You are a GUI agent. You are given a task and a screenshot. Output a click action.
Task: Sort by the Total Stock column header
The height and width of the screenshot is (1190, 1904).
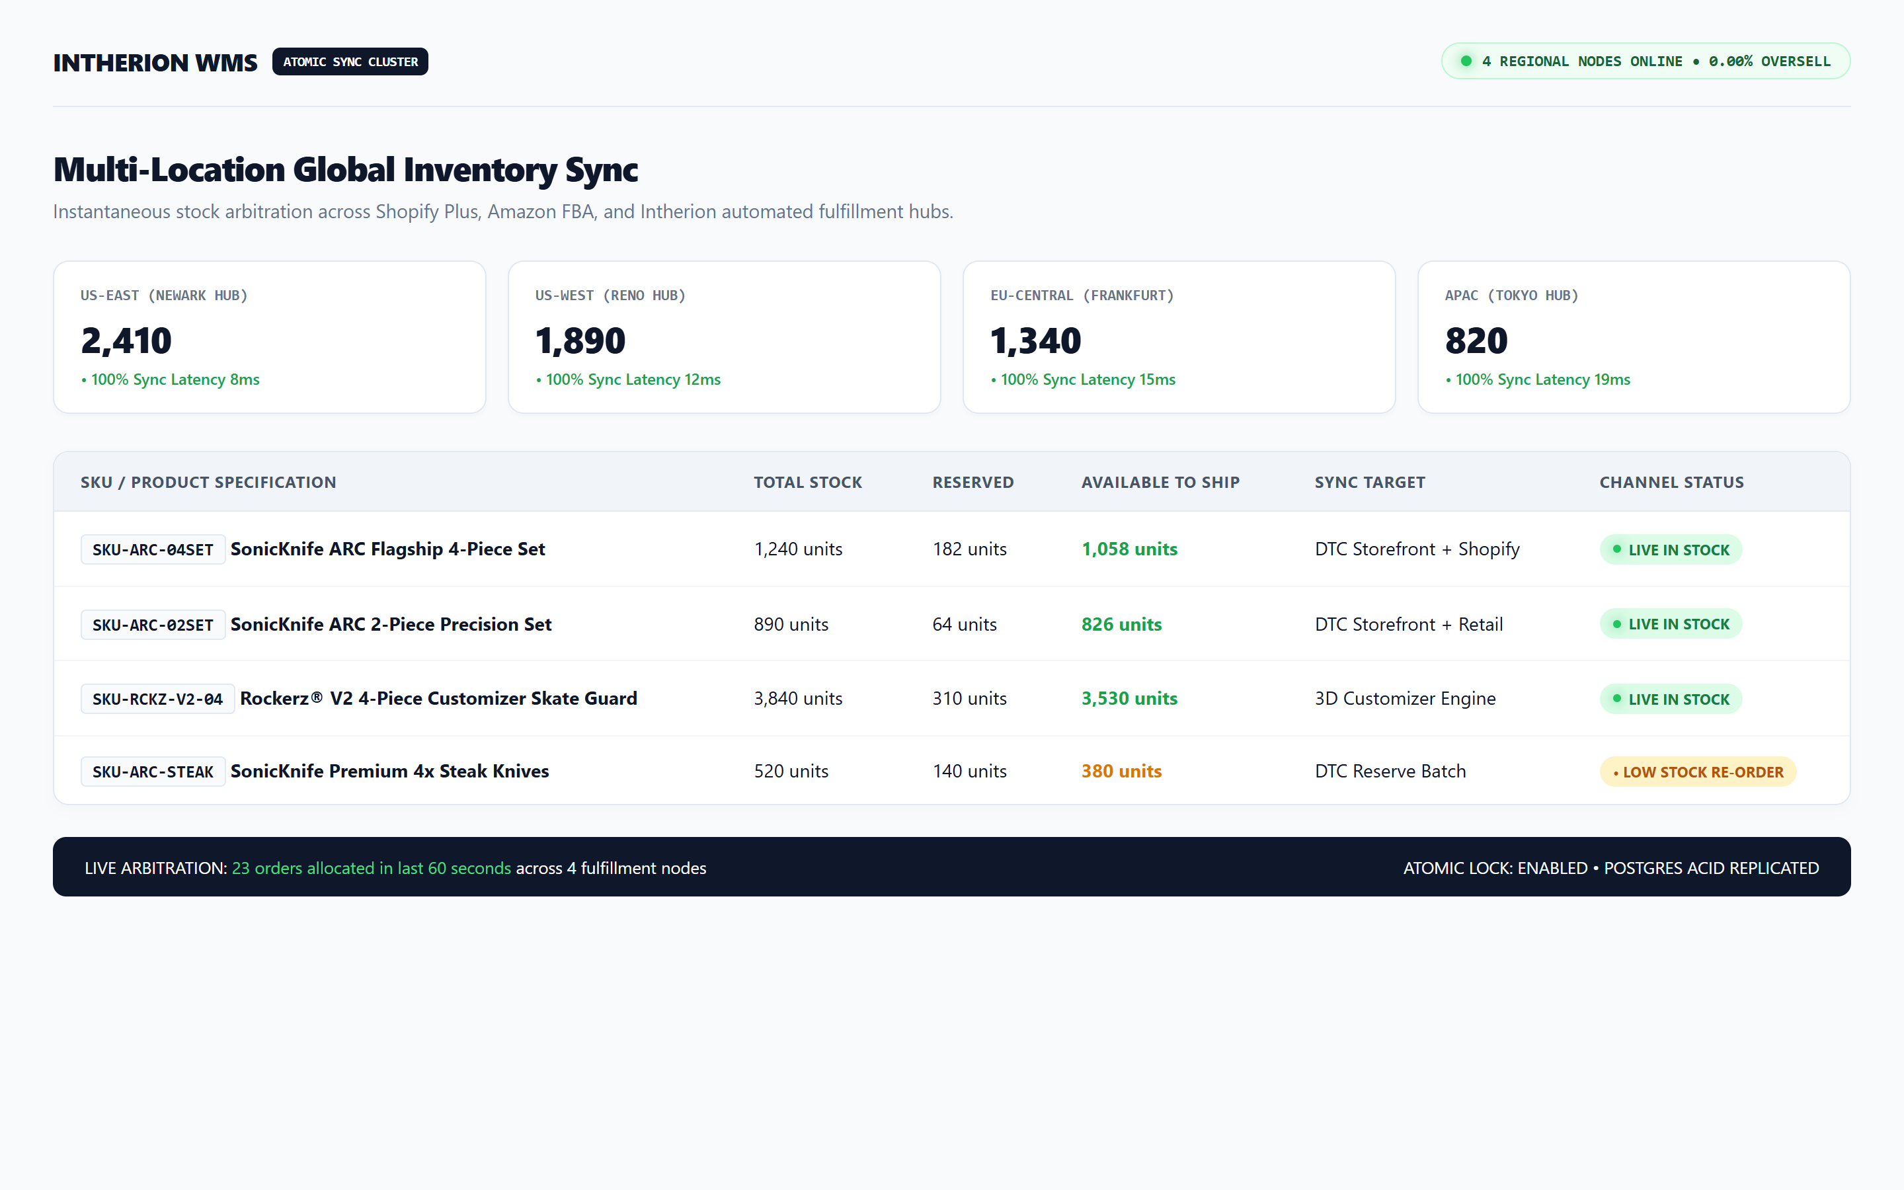click(x=808, y=483)
